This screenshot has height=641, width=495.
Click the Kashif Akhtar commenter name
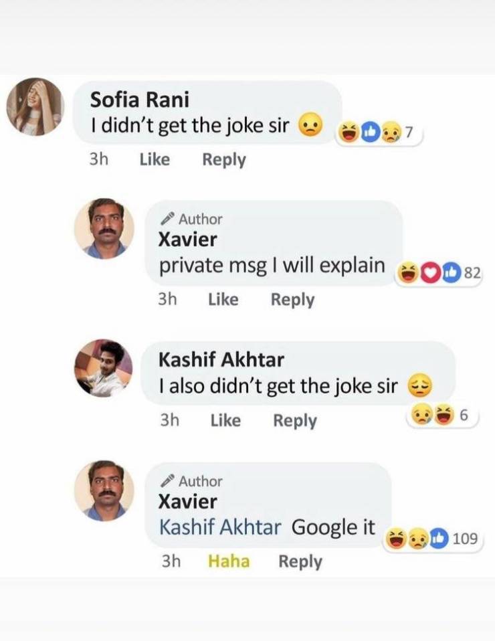[x=221, y=360]
